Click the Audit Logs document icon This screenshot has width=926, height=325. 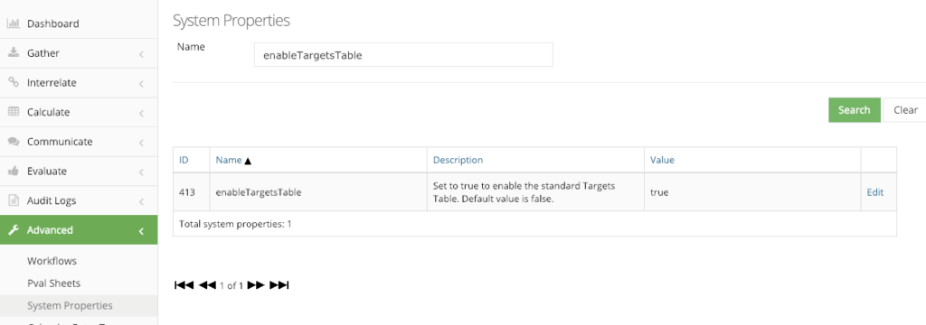13,200
